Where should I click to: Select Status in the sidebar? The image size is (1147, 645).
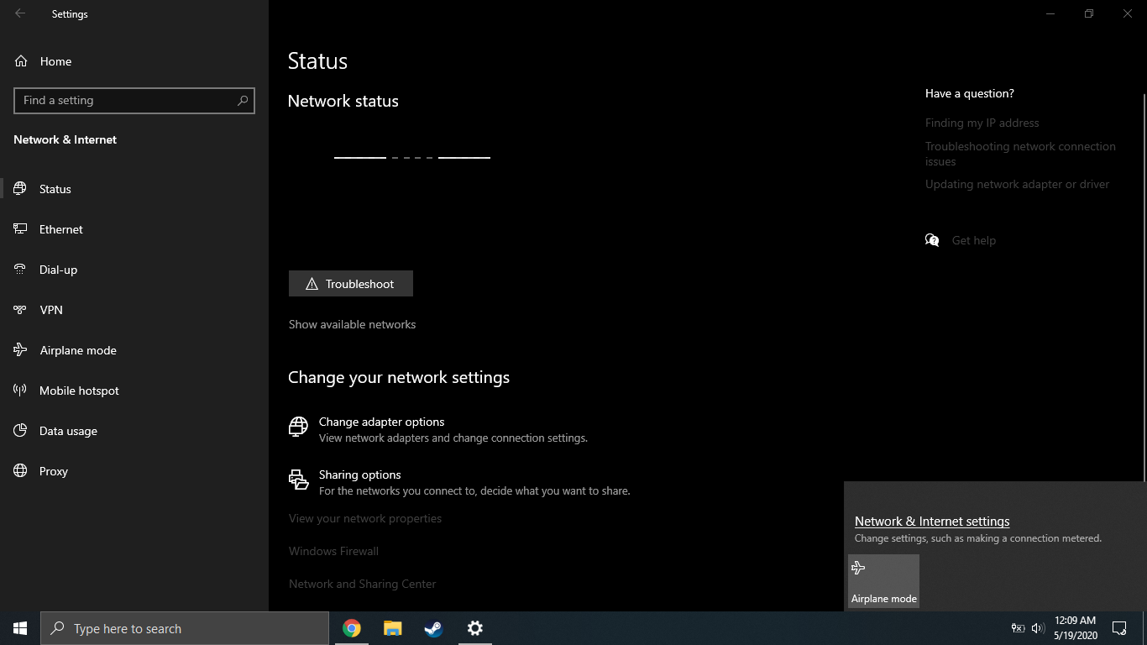click(x=134, y=189)
